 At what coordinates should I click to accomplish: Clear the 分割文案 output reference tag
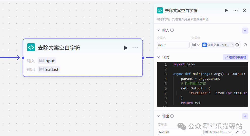point(233,45)
